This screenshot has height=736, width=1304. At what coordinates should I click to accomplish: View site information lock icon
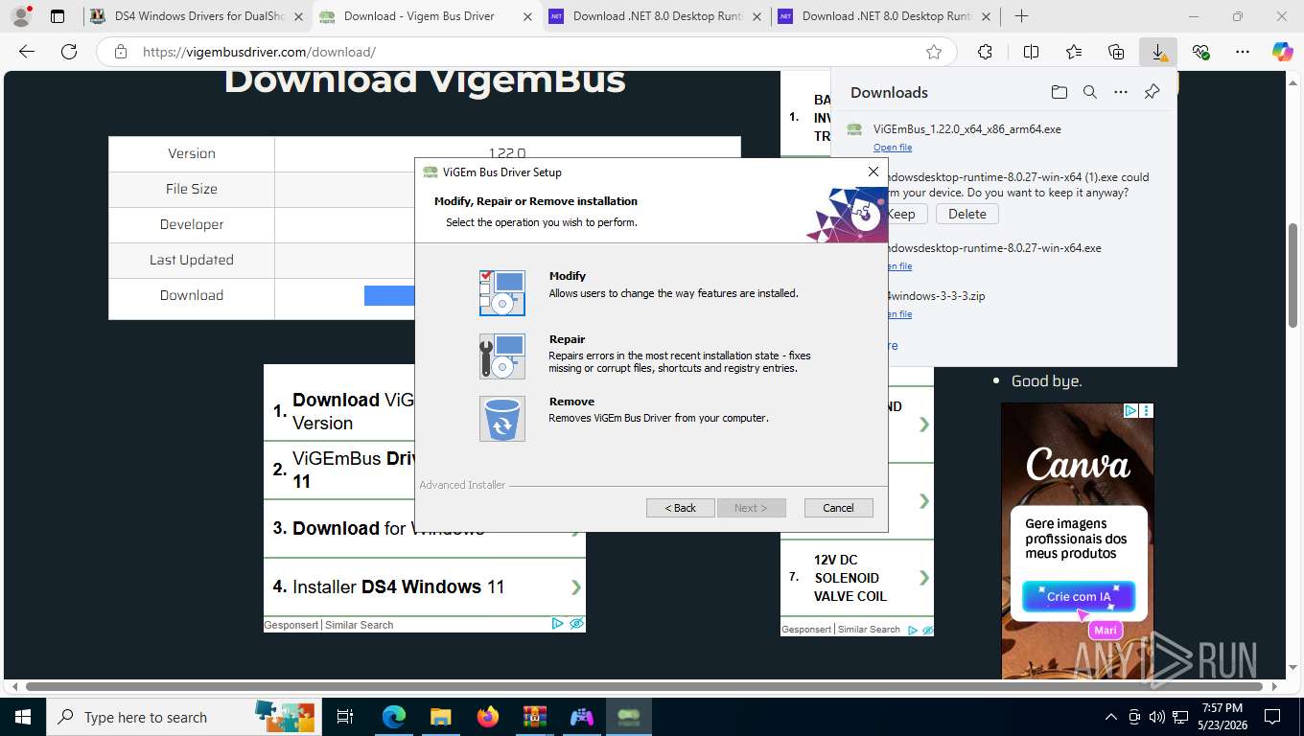(x=120, y=52)
